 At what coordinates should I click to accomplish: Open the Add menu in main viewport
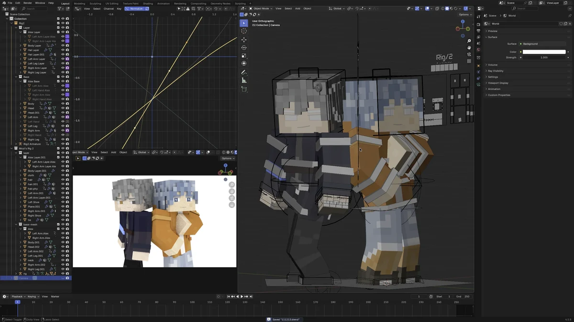coord(298,9)
